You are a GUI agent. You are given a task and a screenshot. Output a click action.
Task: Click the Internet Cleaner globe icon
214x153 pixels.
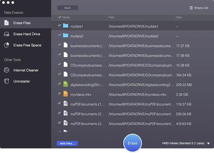(6, 70)
